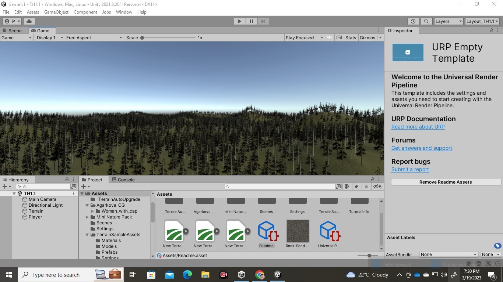The width and height of the screenshot is (503, 282).
Task: Open File Explorer from the taskbar
Action: point(205,275)
